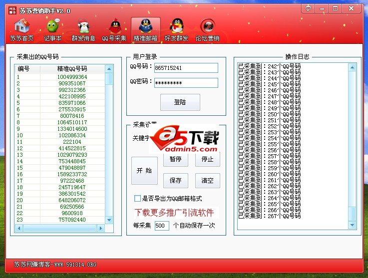Open the 记事本 notepad icon
This screenshot has width=368, height=278.
[52, 30]
